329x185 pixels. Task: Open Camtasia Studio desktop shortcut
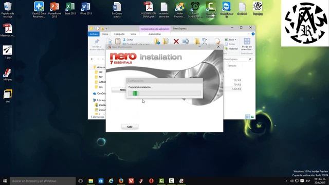pos(211,10)
